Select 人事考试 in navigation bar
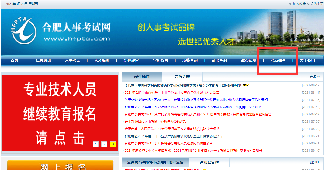This screenshot has width=329, height=170. click(72, 60)
